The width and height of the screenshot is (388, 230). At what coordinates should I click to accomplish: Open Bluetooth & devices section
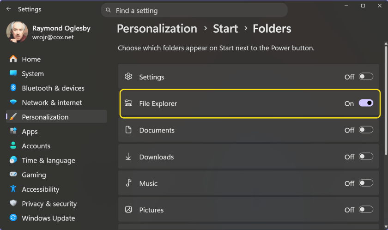(56, 88)
